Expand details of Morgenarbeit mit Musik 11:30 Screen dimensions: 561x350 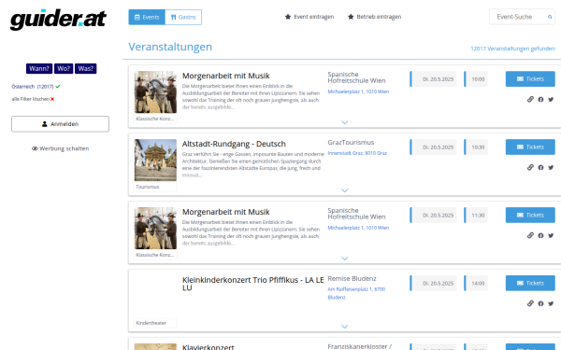[x=344, y=259]
